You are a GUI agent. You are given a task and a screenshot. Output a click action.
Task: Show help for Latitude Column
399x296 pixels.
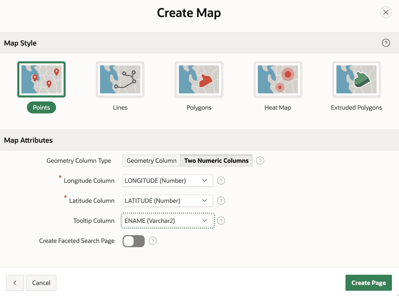[x=221, y=201]
